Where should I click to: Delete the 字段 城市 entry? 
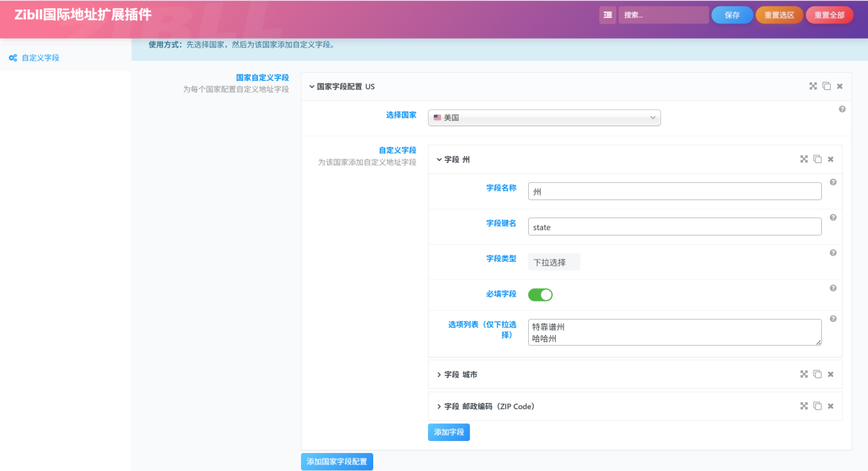pos(831,374)
